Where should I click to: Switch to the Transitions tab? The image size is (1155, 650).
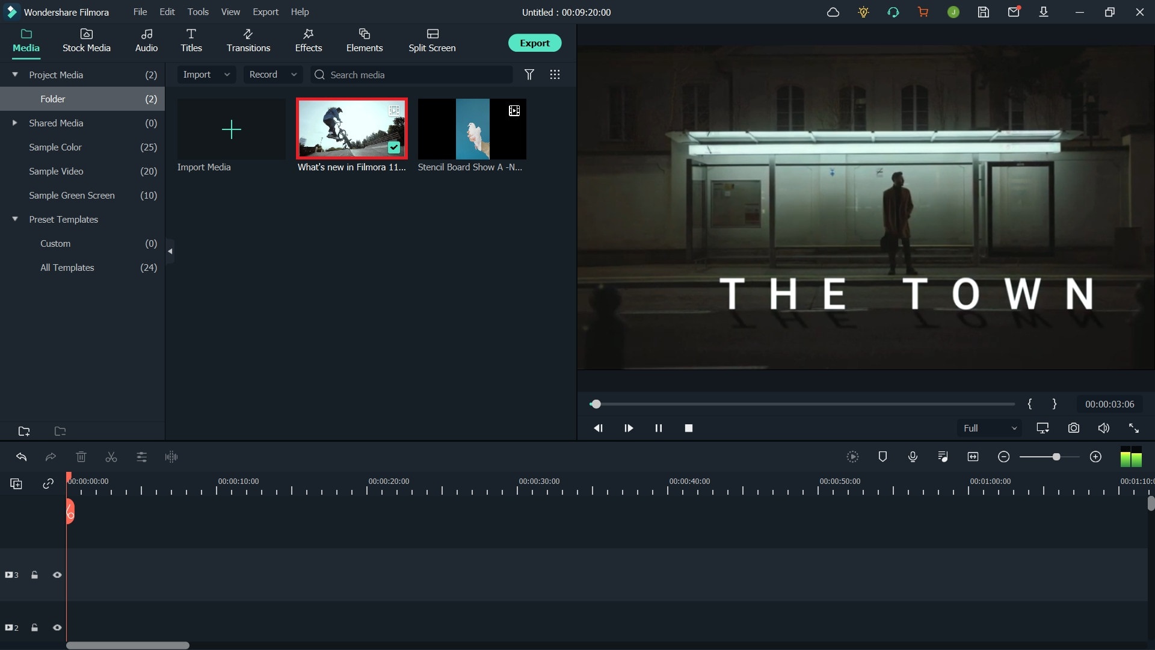248,40
